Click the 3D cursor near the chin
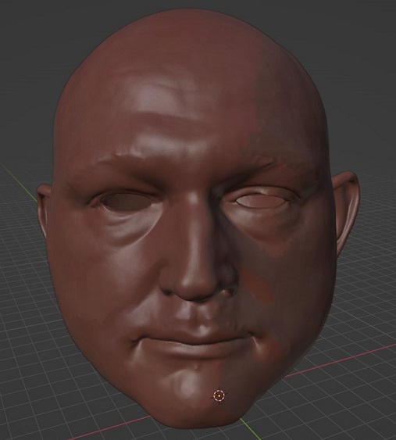 (x=219, y=395)
